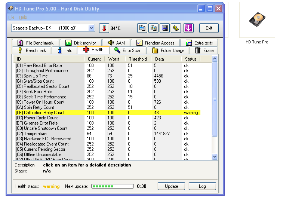Click the copy screenshot to clipboard icon

(x=153, y=28)
